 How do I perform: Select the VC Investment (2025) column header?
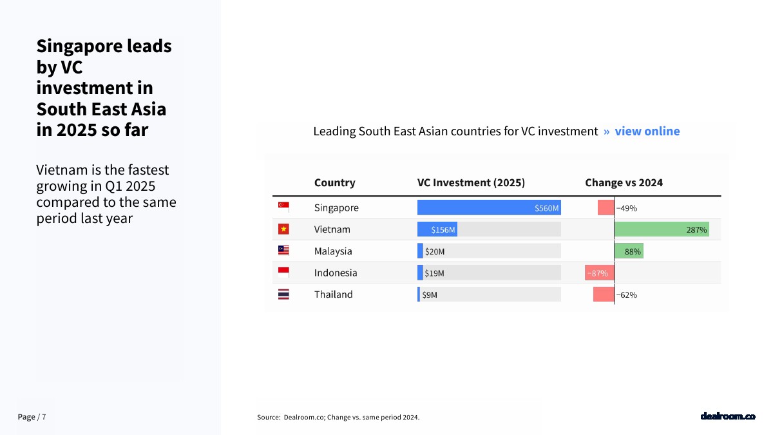[x=471, y=182]
